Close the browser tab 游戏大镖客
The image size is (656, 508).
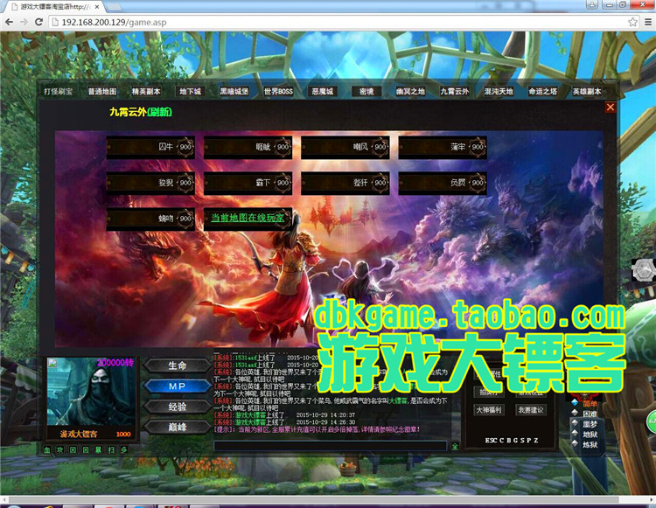97,7
